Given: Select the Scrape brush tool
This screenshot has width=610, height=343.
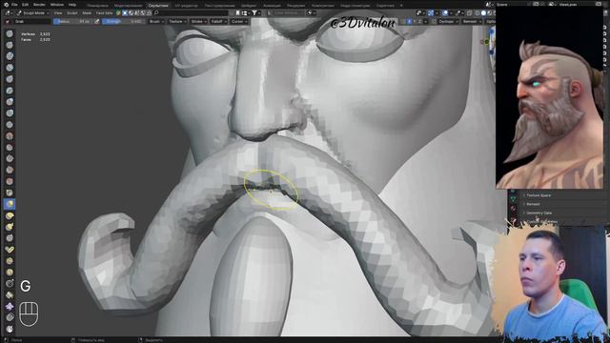Looking at the screenshot, I should coord(10,170).
